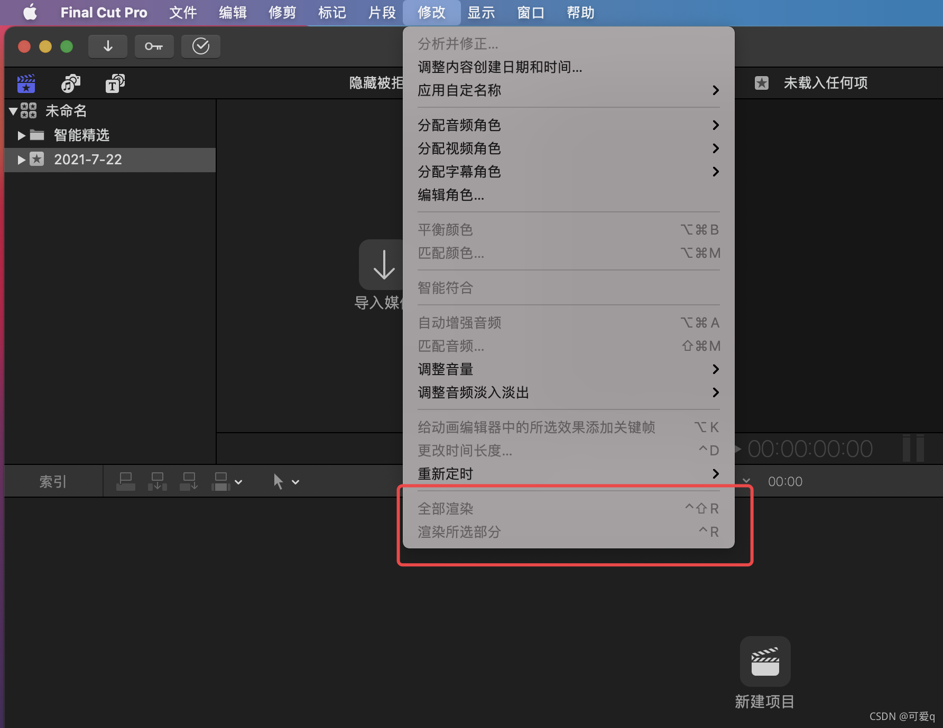Click the import media down-arrow toolbar button

click(x=108, y=46)
